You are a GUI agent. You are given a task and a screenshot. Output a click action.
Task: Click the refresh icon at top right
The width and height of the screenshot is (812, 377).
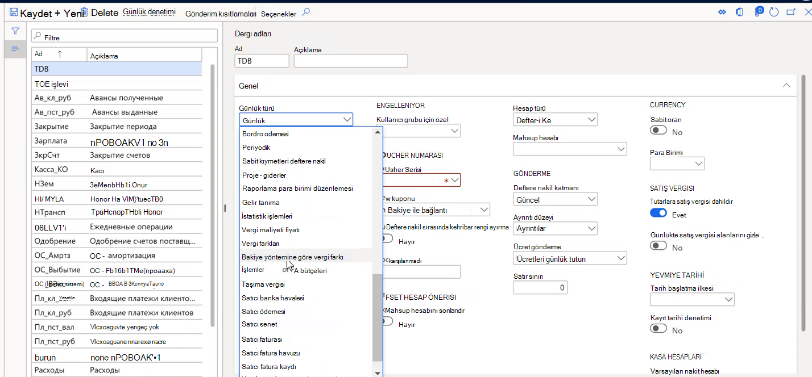pos(773,12)
